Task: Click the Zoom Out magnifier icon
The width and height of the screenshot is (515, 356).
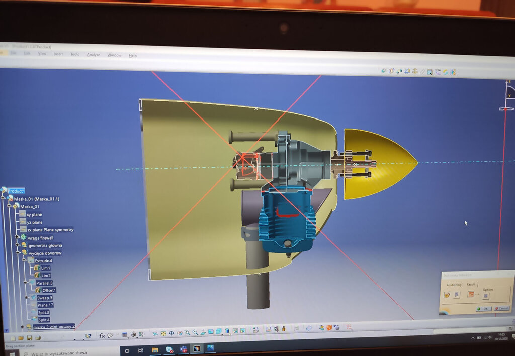Action: pyautogui.click(x=195, y=332)
